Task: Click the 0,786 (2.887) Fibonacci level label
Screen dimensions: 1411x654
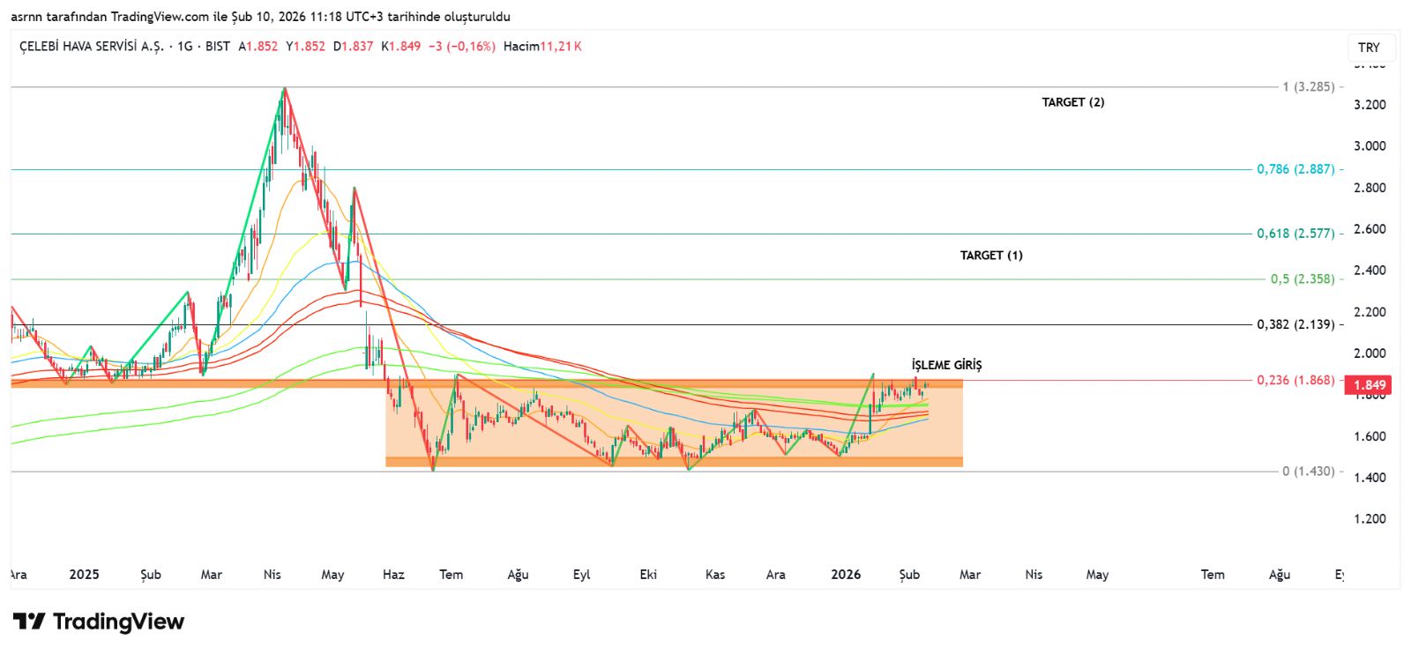Action: point(1295,169)
